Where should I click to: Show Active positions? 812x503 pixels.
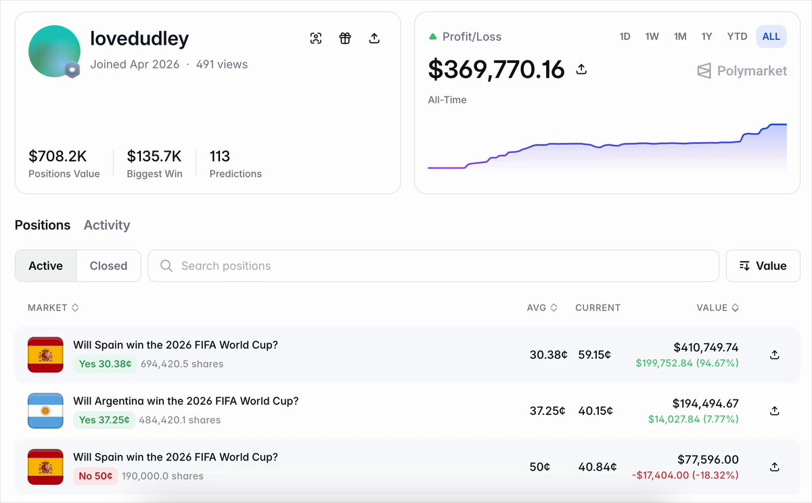[46, 266]
